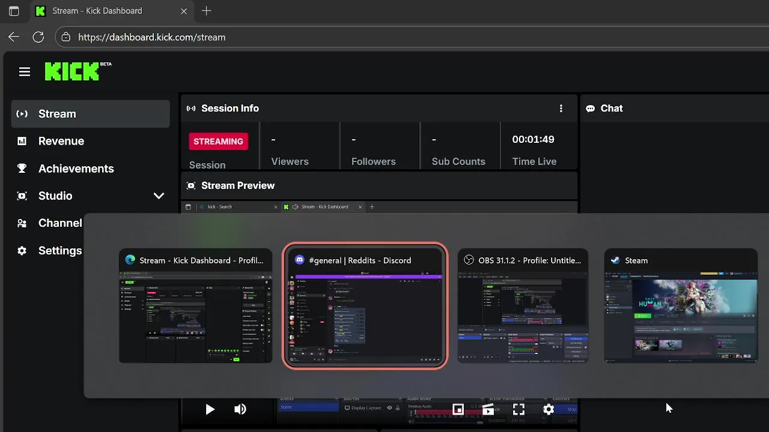Close the Stream - Kick Dashboard tab

click(184, 11)
